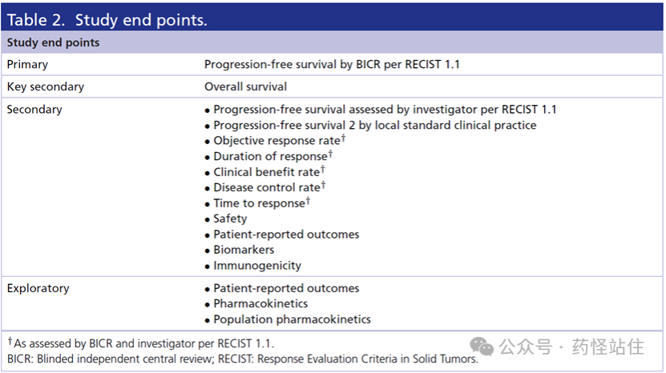Click dagger superscript after 'Disease control rate'
The height and width of the screenshot is (373, 666).
323,185
